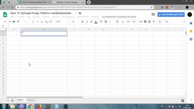Open the cell borders options
The image size is (194, 109).
[x=106, y=21]
